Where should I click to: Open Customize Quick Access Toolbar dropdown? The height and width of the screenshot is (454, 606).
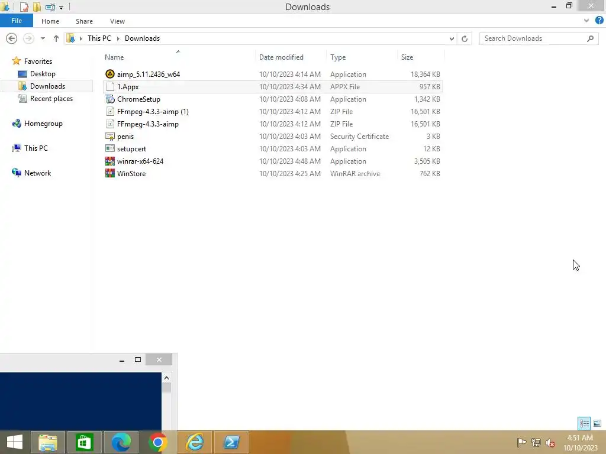tap(61, 7)
